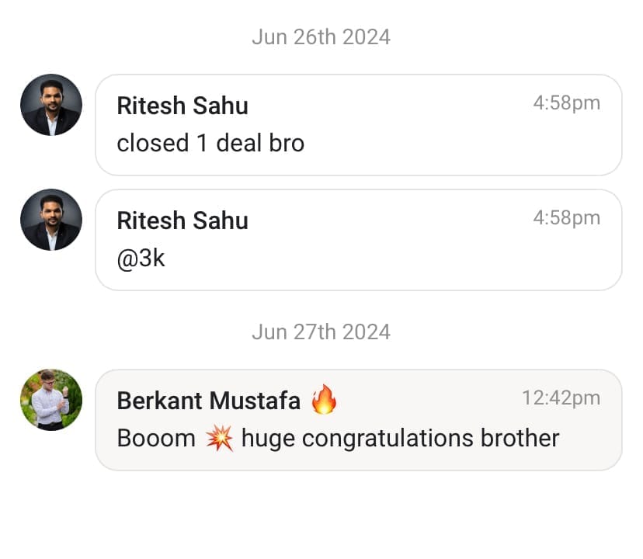643x559 pixels.
Task: Click the 4:58pm timestamp on the "closed 1 deal bro" message
Action: click(x=566, y=103)
